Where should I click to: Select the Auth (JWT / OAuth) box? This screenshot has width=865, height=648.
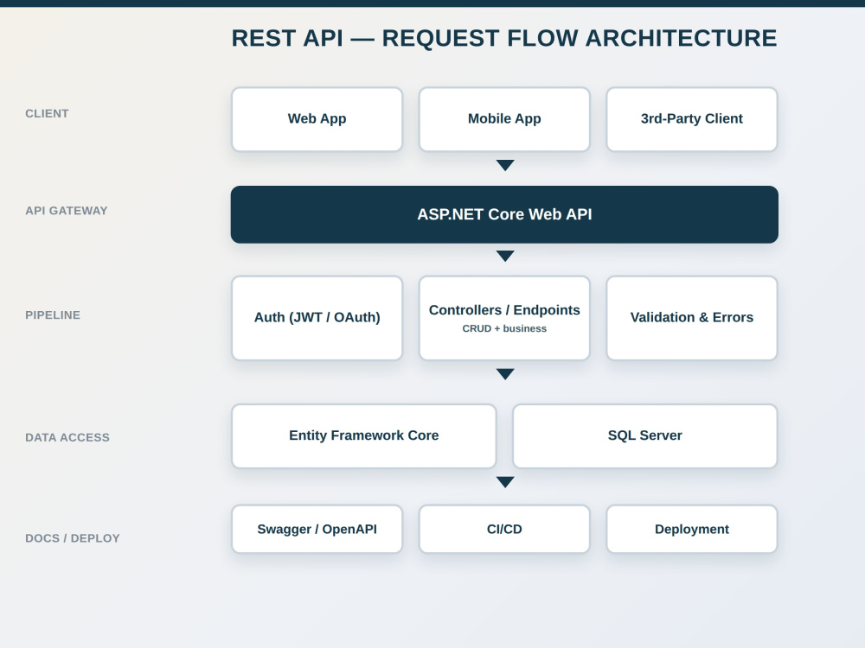[317, 318]
